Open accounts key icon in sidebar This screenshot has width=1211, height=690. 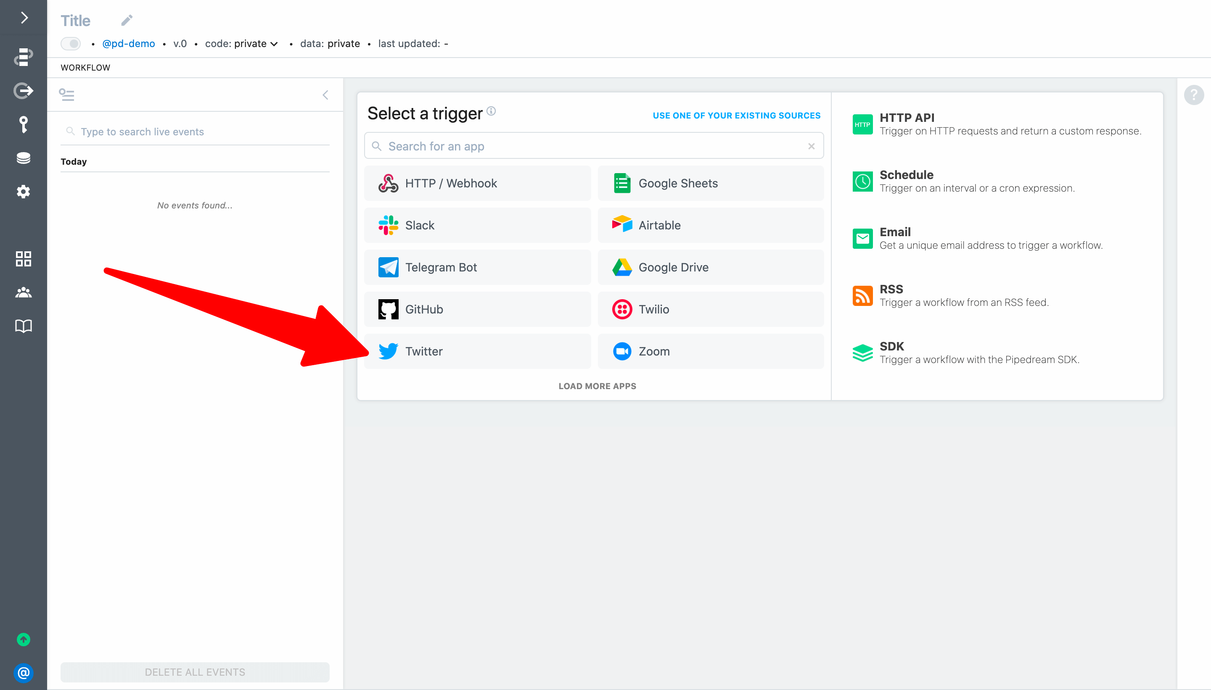tap(24, 124)
